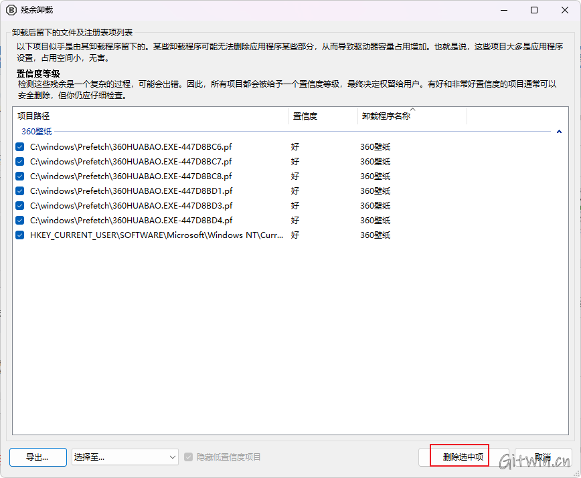The image size is (581, 478).
Task: Sort by the 项目路径 column header
Action: pos(151,116)
